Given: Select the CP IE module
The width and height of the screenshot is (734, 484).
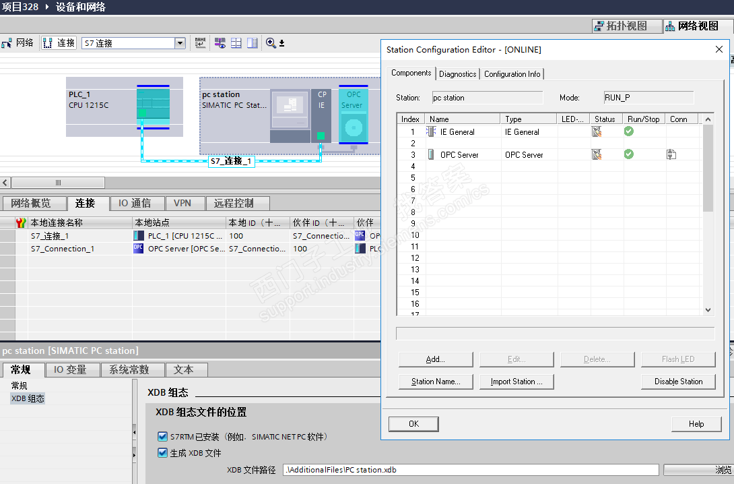Looking at the screenshot, I should (x=321, y=116).
